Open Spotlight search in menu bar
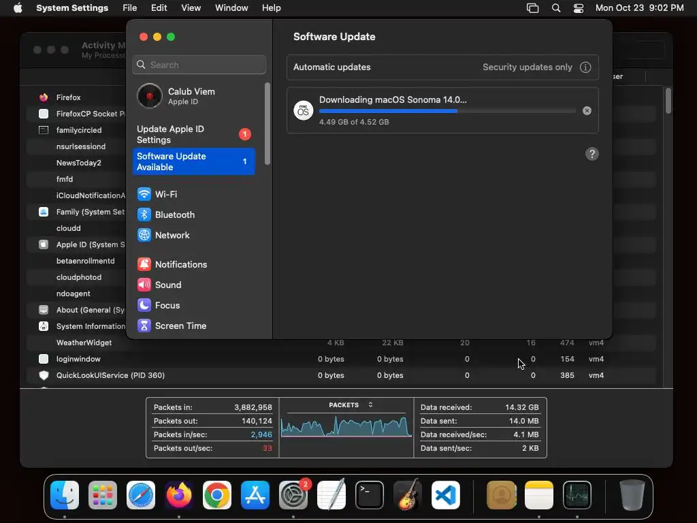The height and width of the screenshot is (523, 697). pyautogui.click(x=556, y=8)
